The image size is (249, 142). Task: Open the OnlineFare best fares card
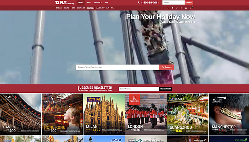point(146,139)
